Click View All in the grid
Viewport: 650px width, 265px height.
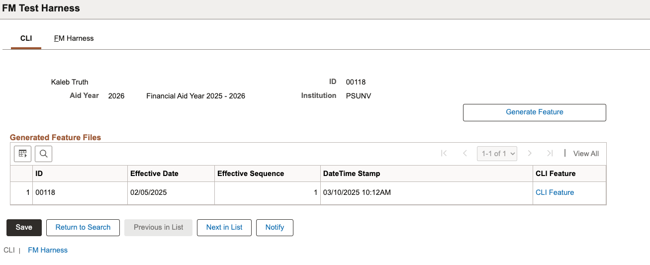click(x=586, y=154)
